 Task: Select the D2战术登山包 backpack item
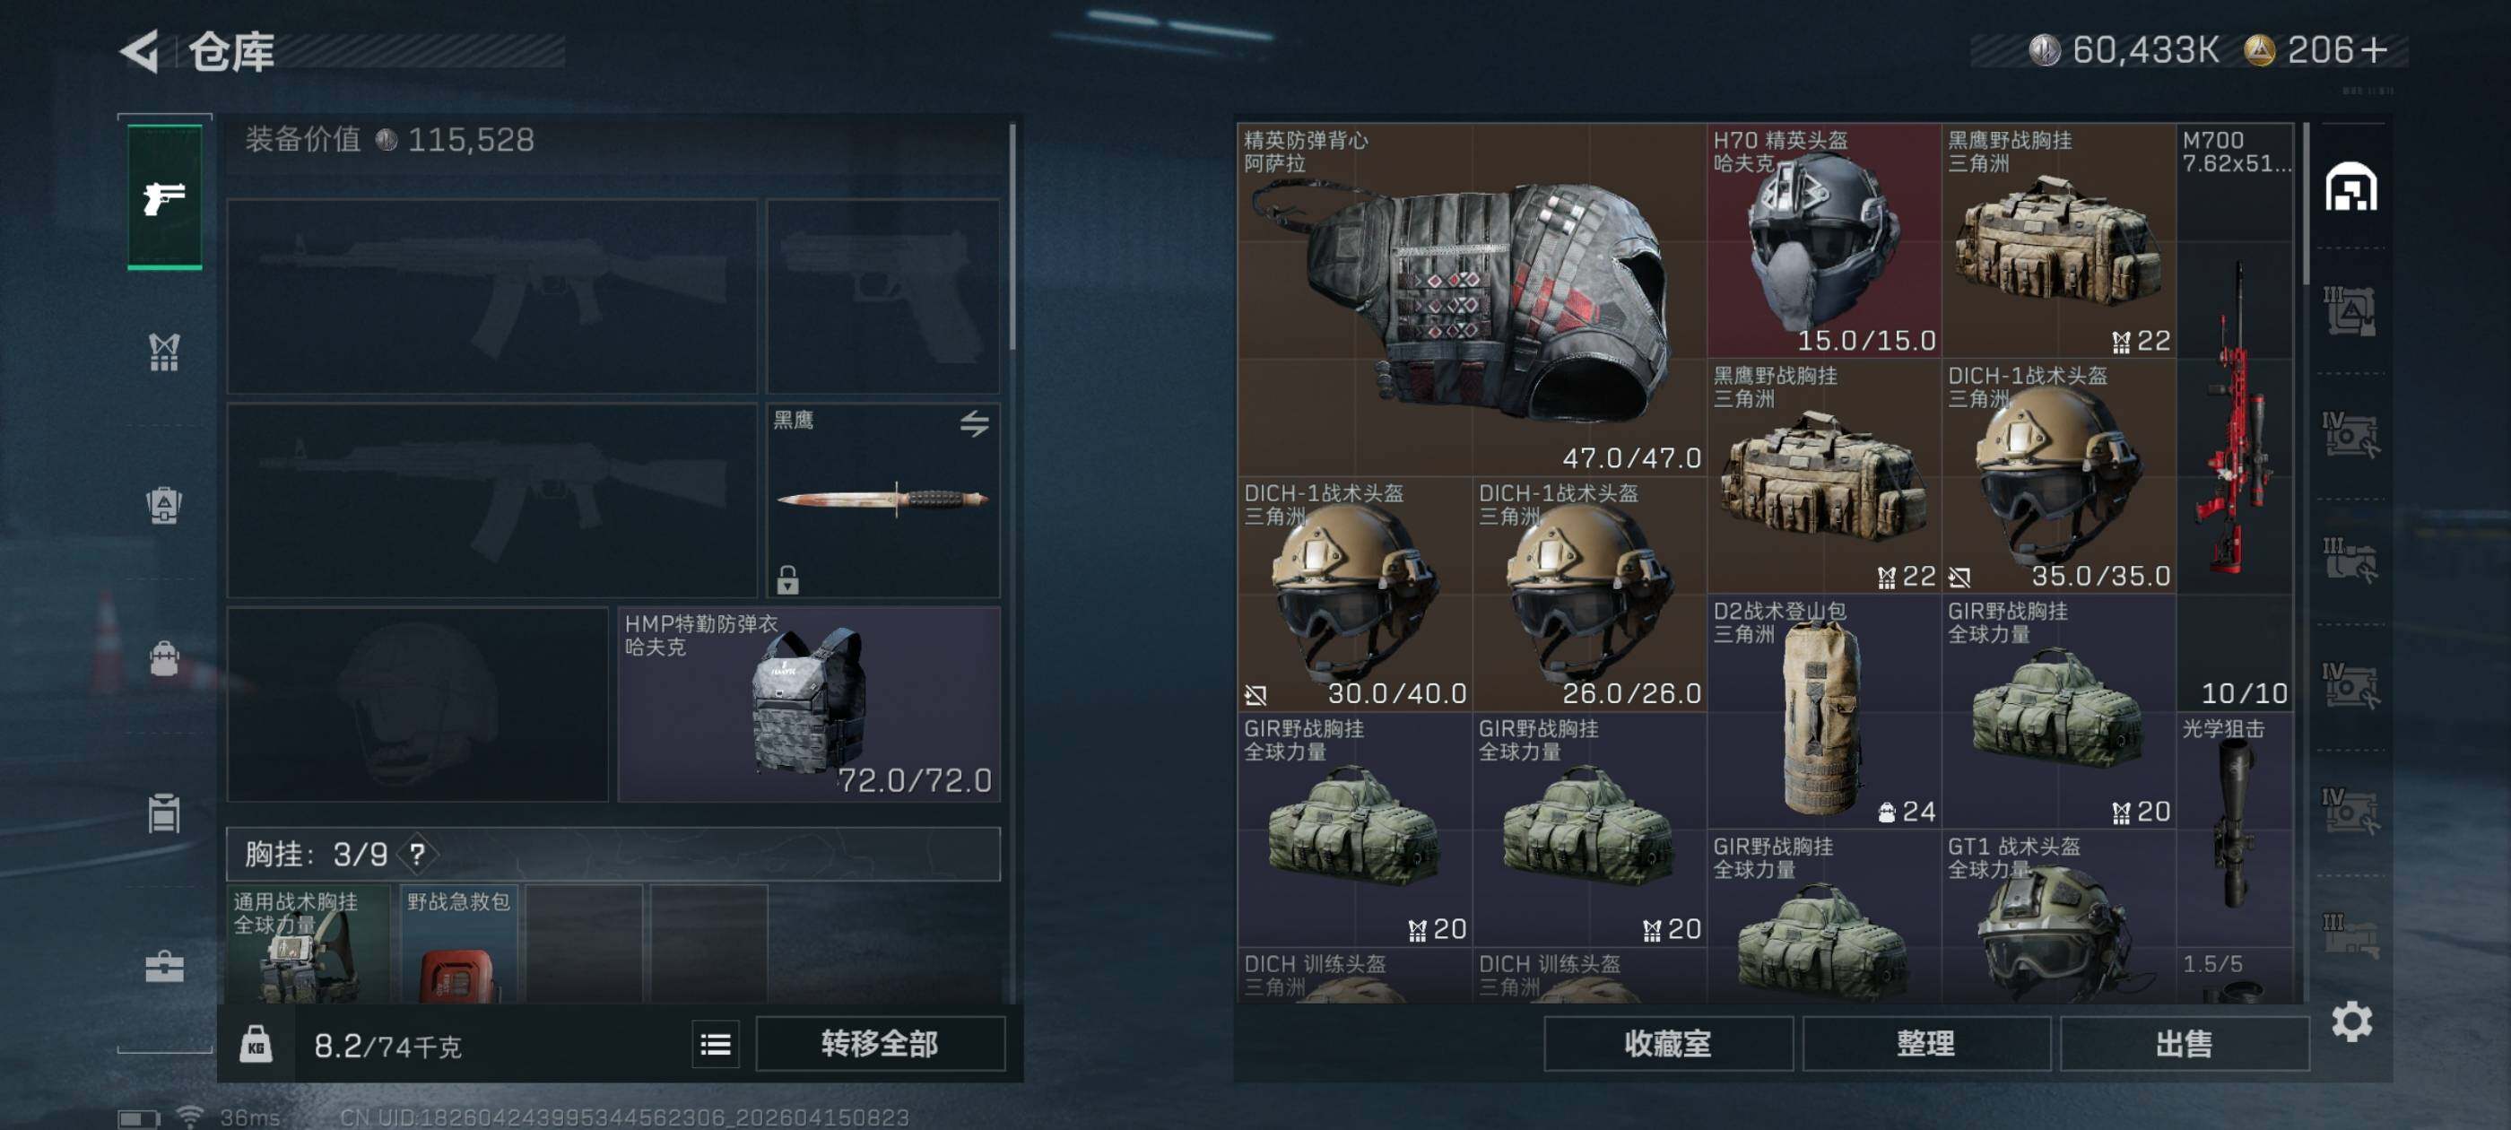click(x=1824, y=712)
